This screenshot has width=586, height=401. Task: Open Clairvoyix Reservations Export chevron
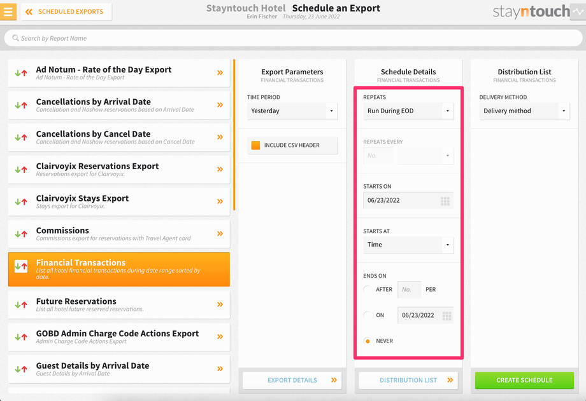(x=220, y=169)
